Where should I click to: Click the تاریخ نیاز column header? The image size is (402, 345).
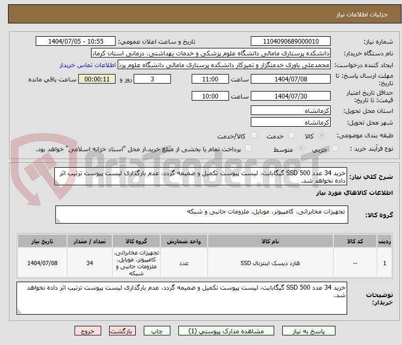42,241
